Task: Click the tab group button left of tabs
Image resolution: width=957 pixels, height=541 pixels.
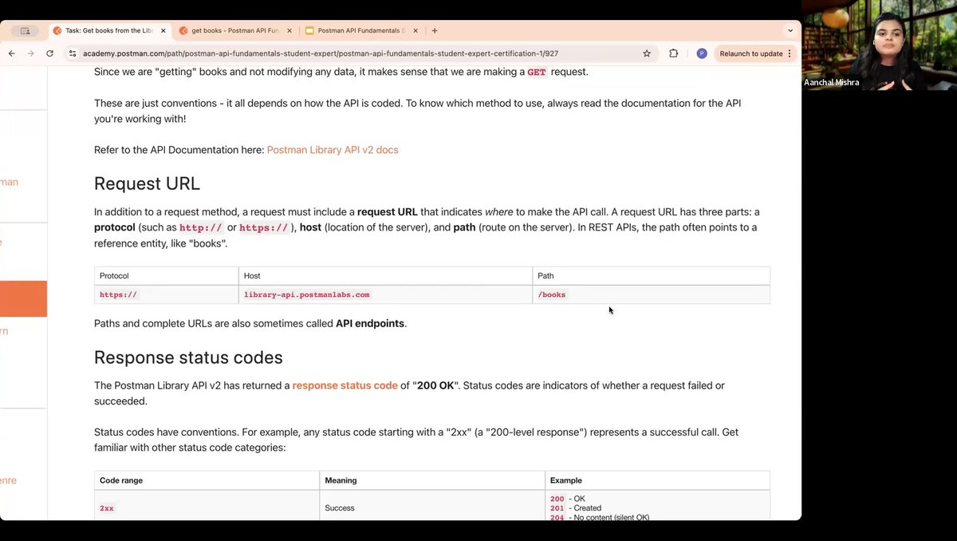Action: [x=25, y=30]
